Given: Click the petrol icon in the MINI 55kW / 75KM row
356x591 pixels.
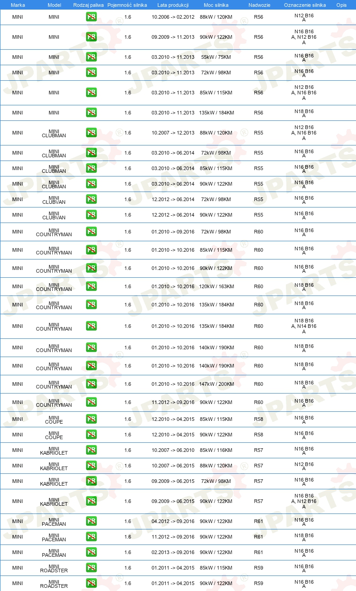Looking at the screenshot, I should pyautogui.click(x=91, y=57).
